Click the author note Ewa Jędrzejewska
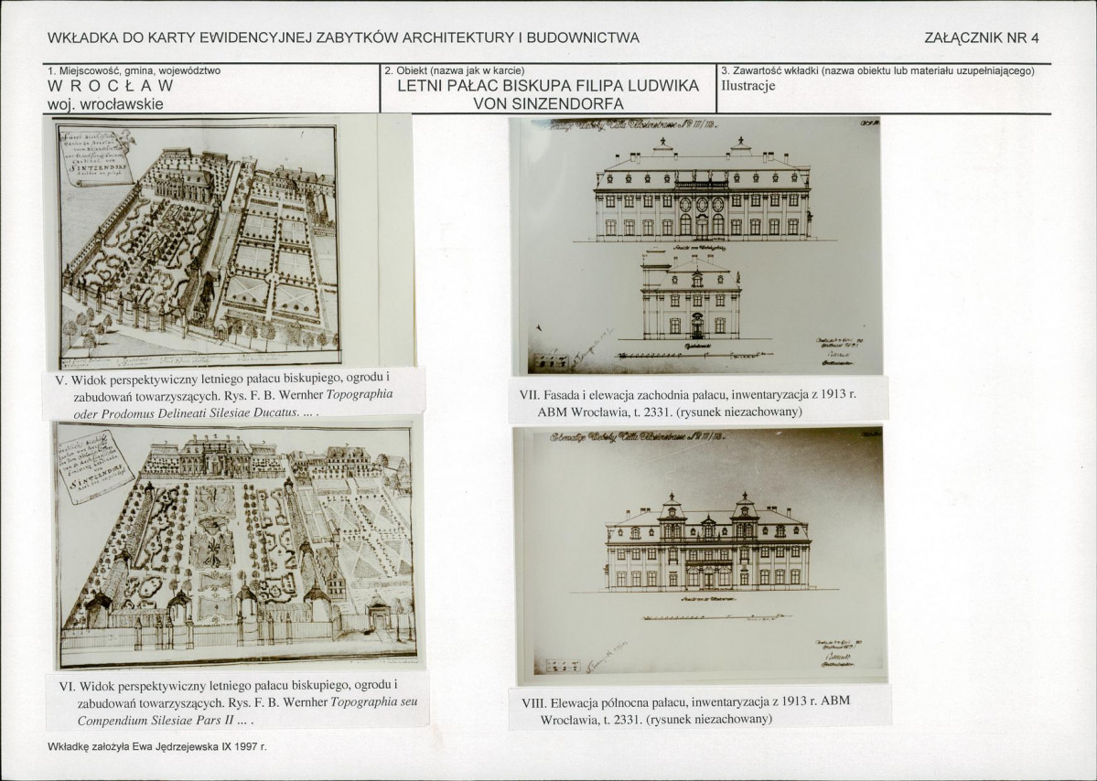Viewport: 1097px width, 781px height. 156,747
